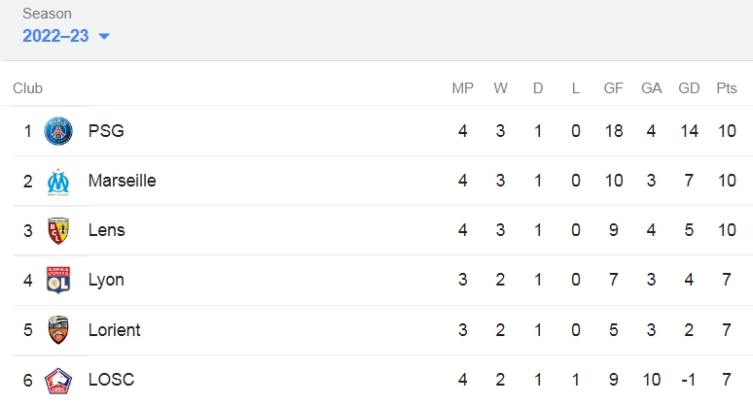
Task: Click the Marseille club logo
Action: point(58,182)
